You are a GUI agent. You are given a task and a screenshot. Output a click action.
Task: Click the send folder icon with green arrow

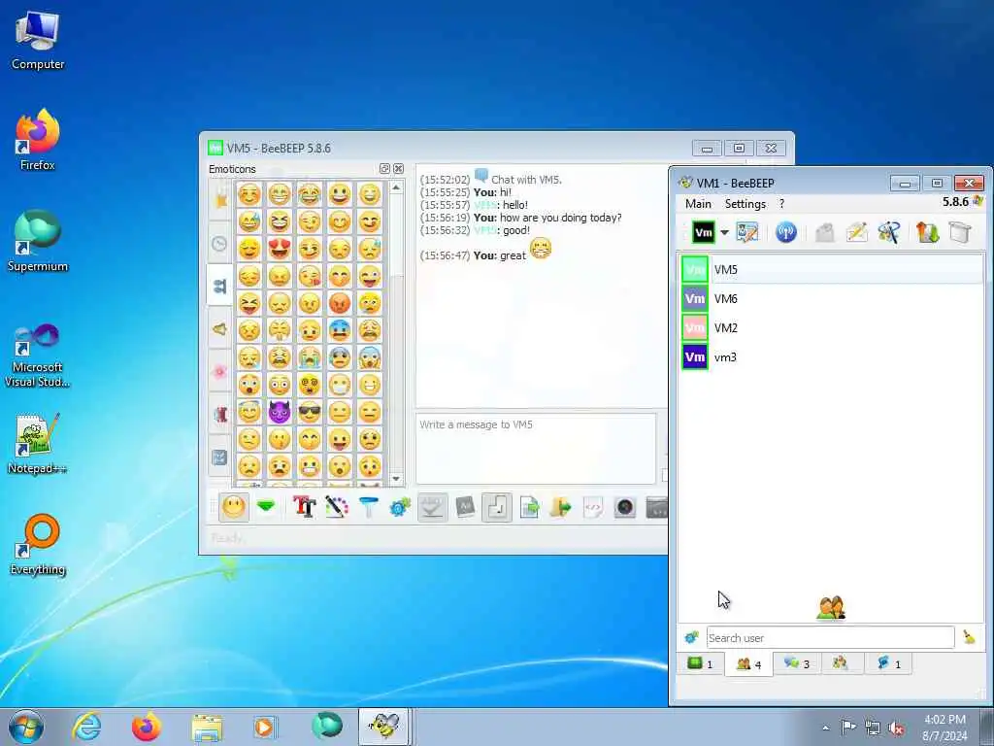click(x=560, y=507)
